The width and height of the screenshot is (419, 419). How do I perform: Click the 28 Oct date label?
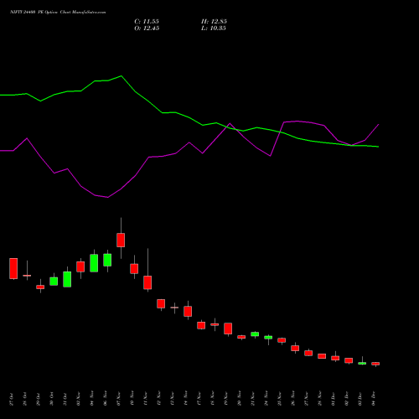(x=25, y=399)
